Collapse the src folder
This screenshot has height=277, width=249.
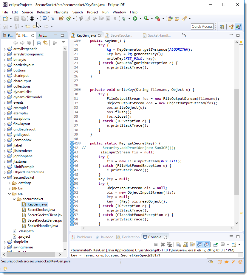pos(9,194)
